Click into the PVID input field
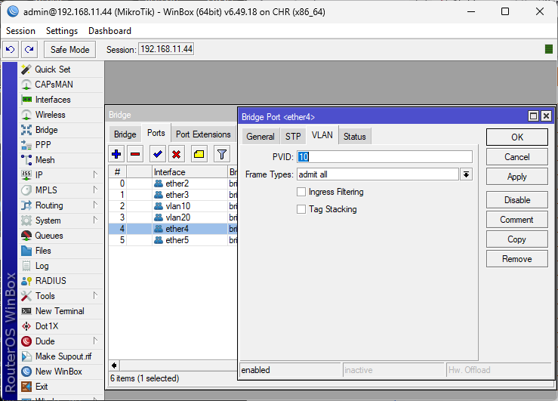The width and height of the screenshot is (558, 401). click(385, 157)
